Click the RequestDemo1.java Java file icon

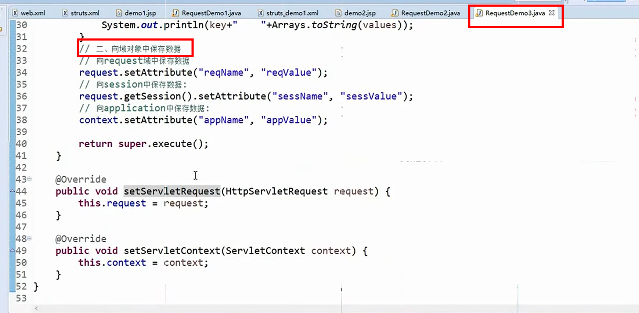click(x=176, y=13)
